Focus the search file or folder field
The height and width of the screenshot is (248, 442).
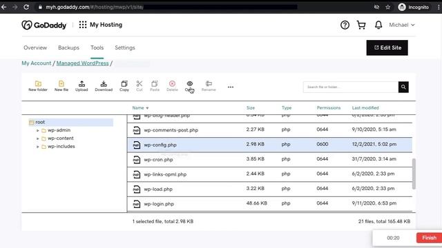coord(351,87)
